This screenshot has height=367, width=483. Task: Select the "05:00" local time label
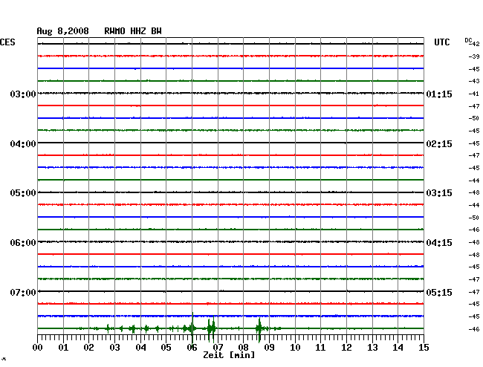(23, 193)
